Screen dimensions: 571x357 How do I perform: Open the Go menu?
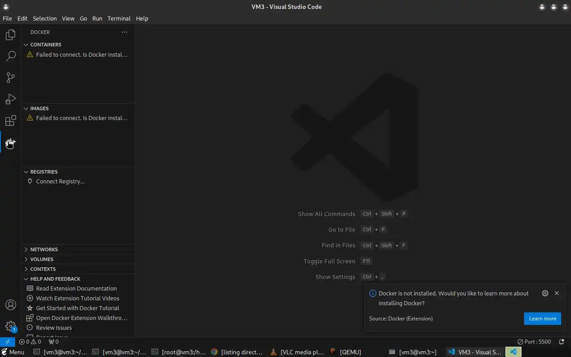click(x=83, y=18)
